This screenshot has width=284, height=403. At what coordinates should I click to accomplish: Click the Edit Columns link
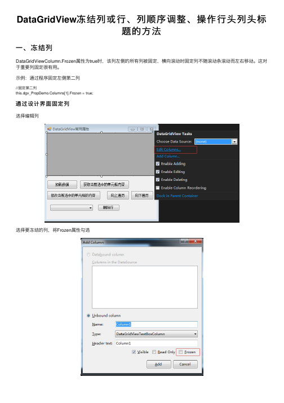click(168, 149)
